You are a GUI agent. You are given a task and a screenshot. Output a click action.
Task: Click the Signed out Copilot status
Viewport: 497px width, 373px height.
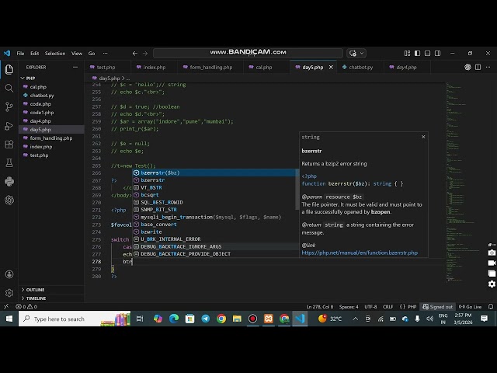pyautogui.click(x=438, y=307)
